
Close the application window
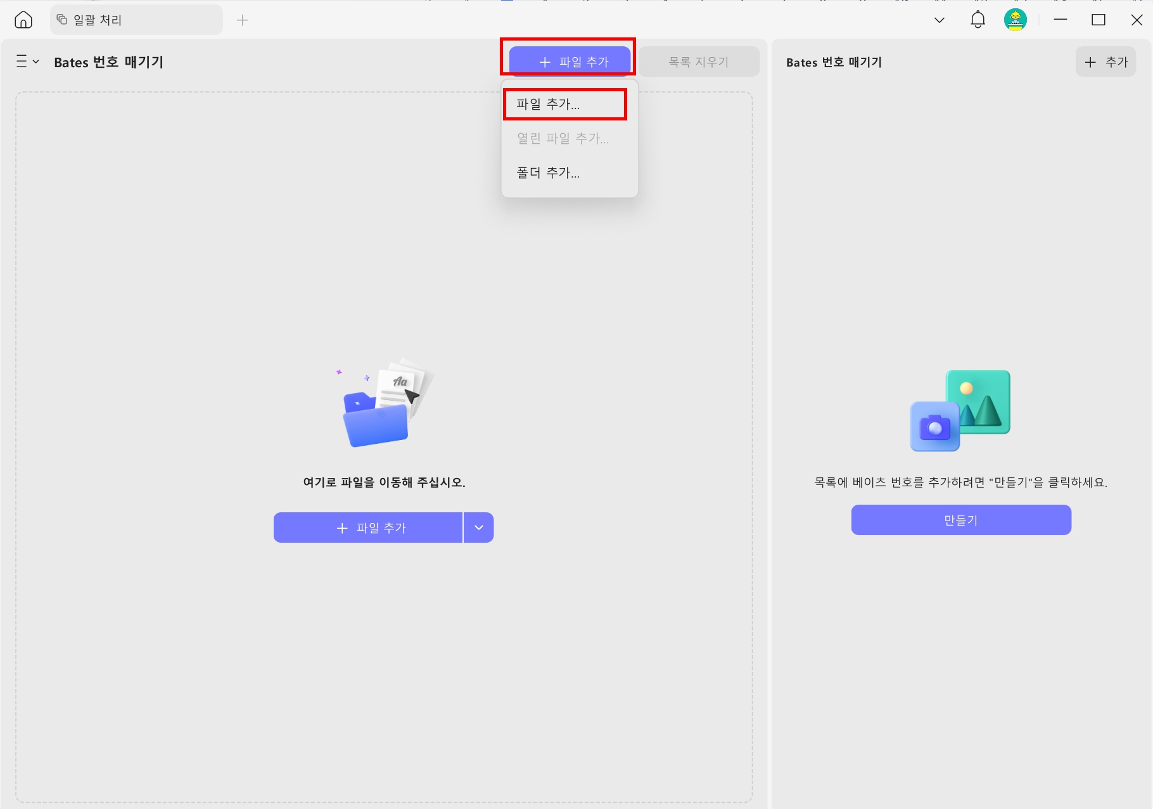click(x=1137, y=20)
